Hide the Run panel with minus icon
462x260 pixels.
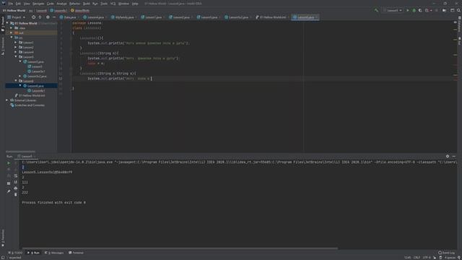point(454,156)
